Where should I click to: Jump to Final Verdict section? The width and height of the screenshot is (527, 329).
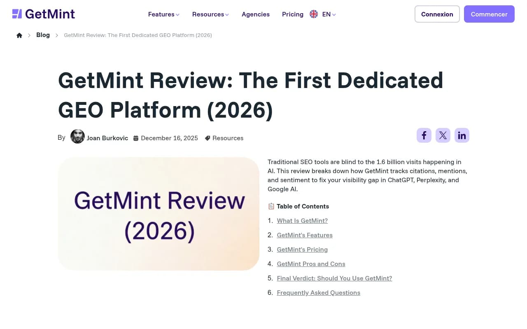334,278
